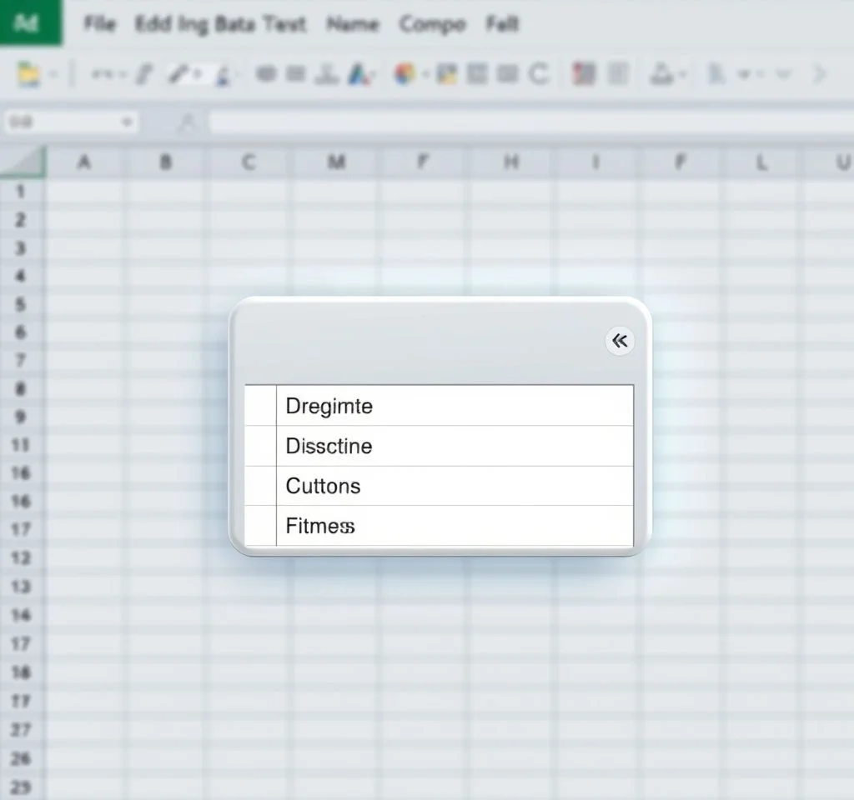
Task: Open dropdown arrow next to paste icon
Action: (53, 75)
